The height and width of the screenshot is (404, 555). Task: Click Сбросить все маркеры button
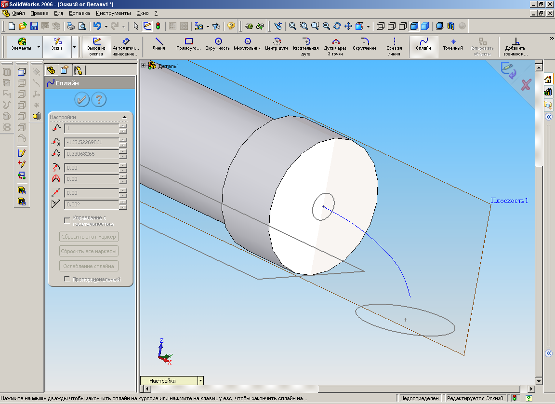89,251
